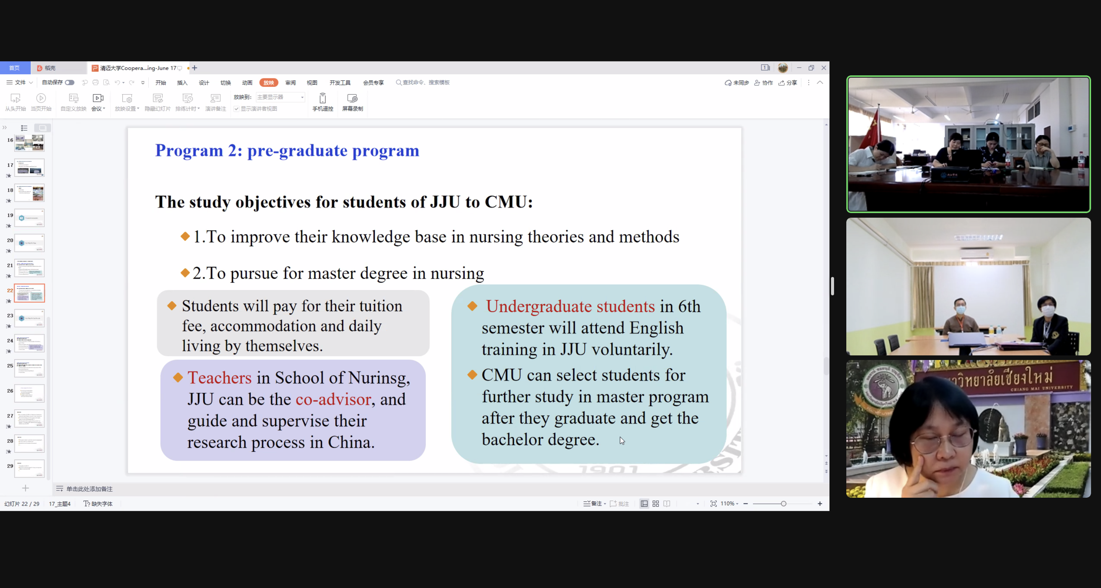Image resolution: width=1101 pixels, height=588 pixels.
Task: Expand quick access toolbar customize arrow
Action: (x=143, y=83)
